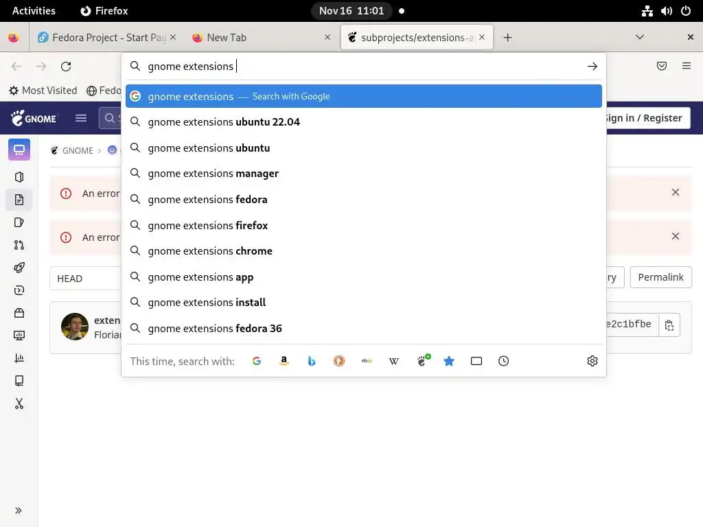Choose suggestion gnome extensions app

[x=364, y=277]
